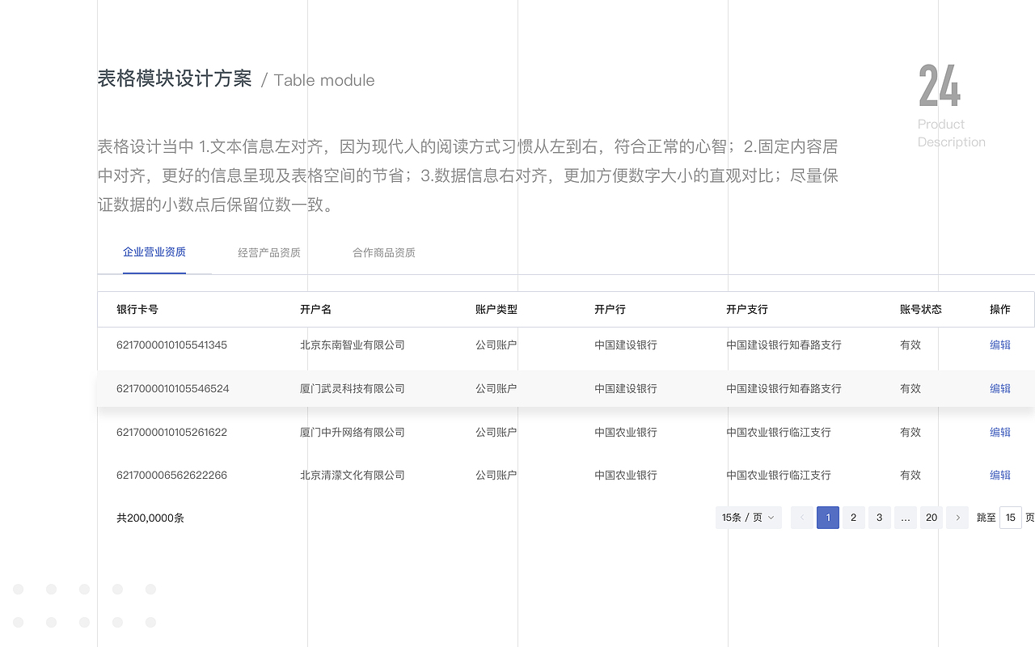
Task: Open the 15条/页 page size dropdown
Action: pyautogui.click(x=749, y=518)
